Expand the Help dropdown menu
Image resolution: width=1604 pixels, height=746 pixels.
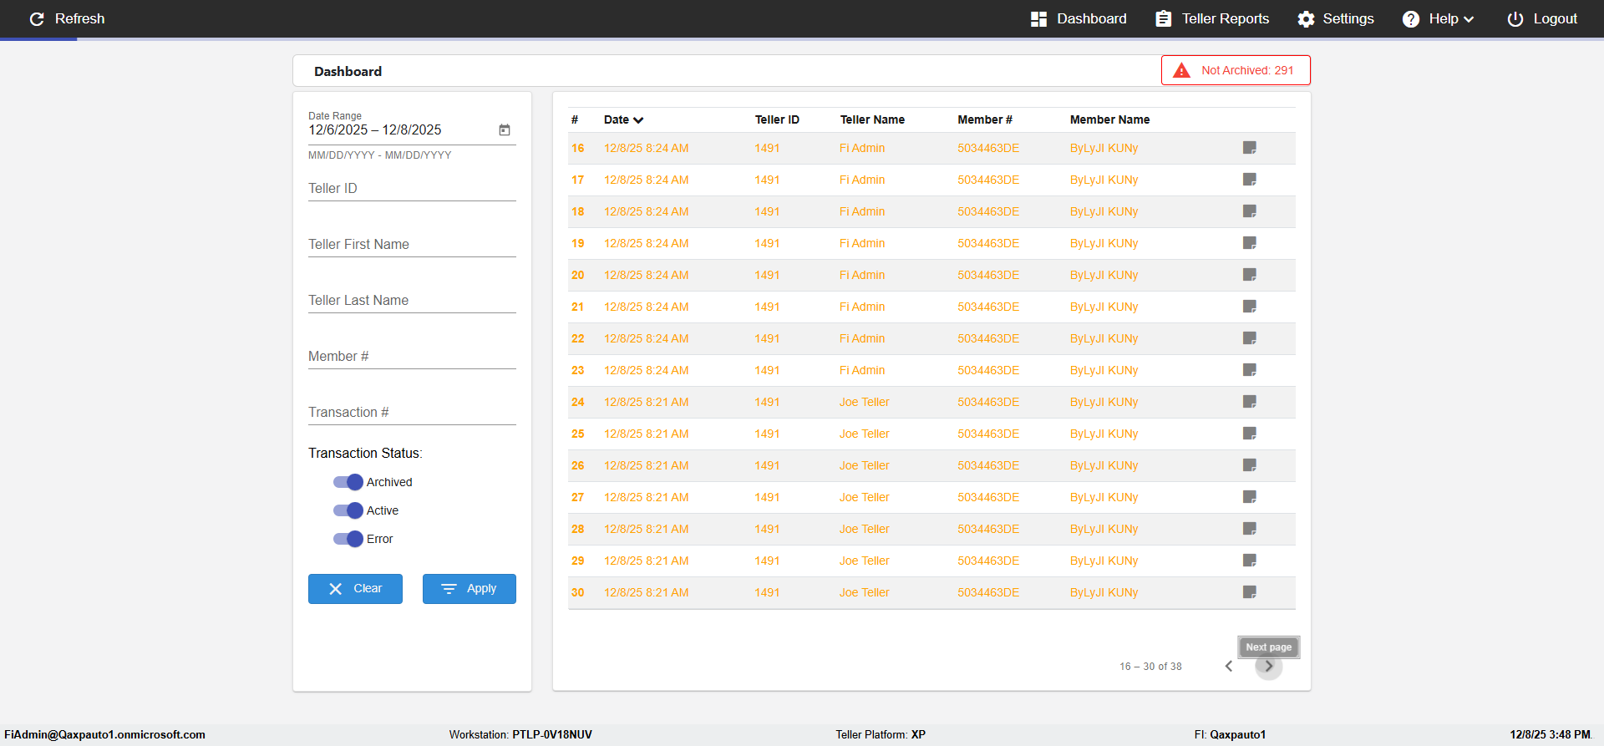[1439, 18]
